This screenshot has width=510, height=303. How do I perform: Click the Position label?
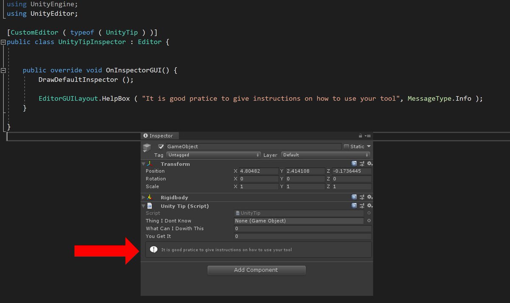(x=155, y=171)
